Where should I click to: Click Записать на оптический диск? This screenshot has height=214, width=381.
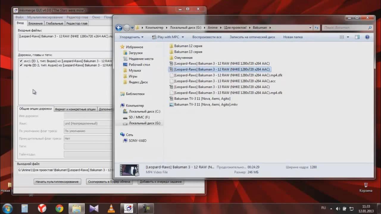click(x=252, y=37)
